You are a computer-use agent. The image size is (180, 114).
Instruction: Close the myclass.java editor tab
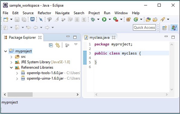(x=114, y=37)
